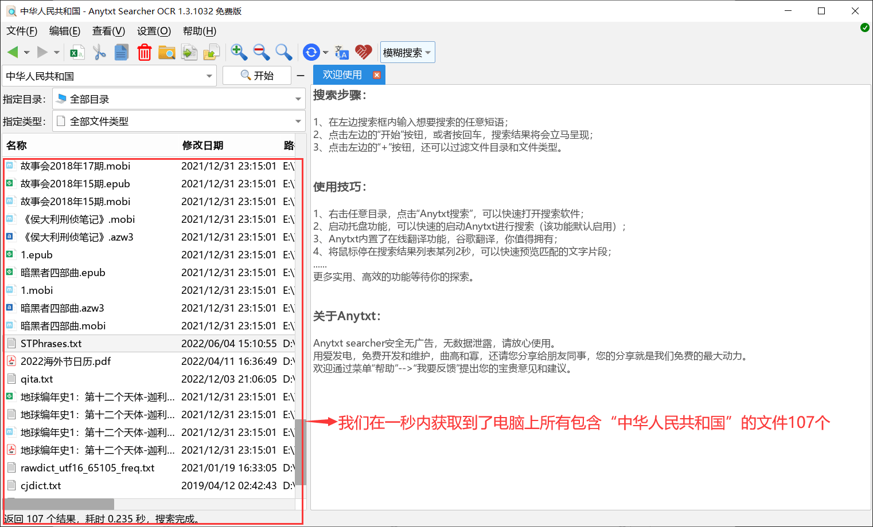Refresh the index with the blue circular arrows
The width and height of the screenshot is (873, 527).
(x=311, y=53)
